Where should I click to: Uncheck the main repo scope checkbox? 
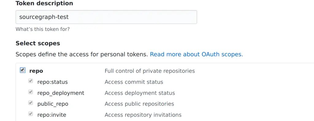(23, 70)
